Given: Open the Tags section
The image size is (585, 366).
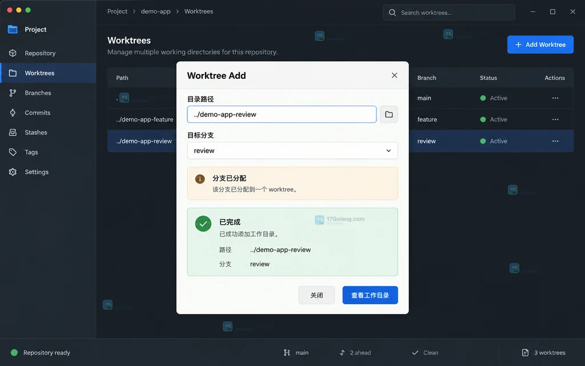Looking at the screenshot, I should click(48, 152).
